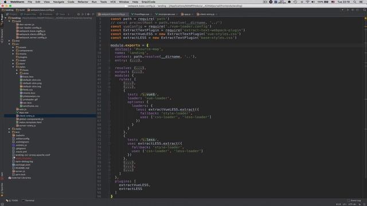The width and height of the screenshot is (367, 206).
Task: Open the File menu
Action: [30, 2]
